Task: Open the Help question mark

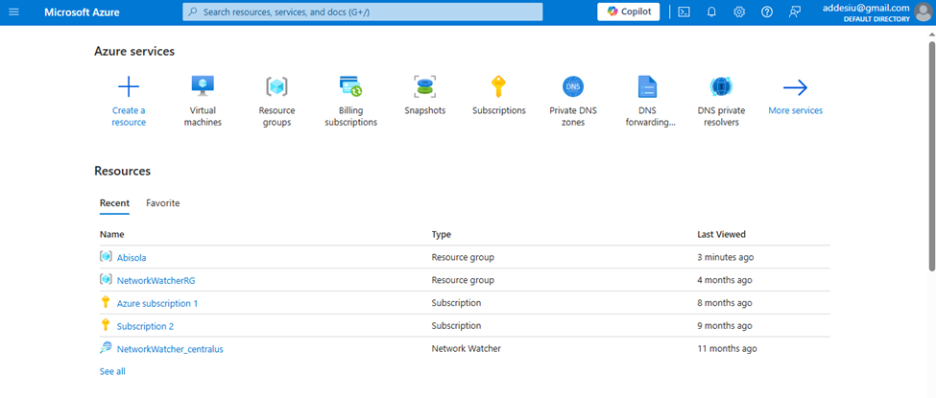Action: [x=767, y=12]
